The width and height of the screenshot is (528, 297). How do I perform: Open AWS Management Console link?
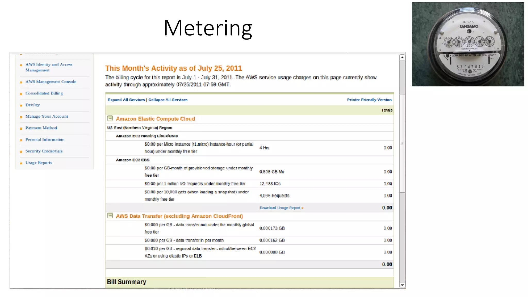pos(51,82)
